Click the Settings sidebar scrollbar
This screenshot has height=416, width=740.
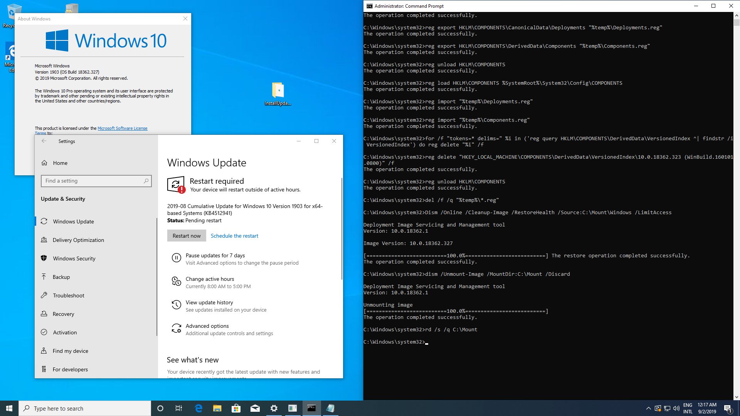click(x=156, y=277)
